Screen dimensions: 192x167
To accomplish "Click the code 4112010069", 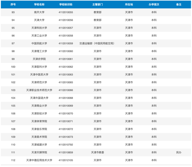I will [66, 106].
